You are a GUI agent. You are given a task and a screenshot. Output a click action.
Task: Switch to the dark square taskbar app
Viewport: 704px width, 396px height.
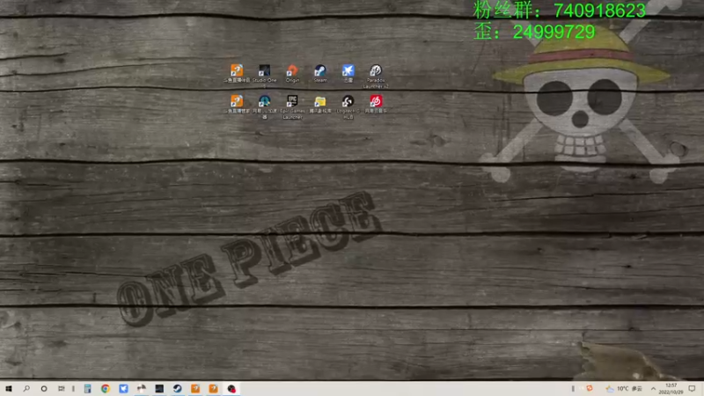(x=159, y=388)
